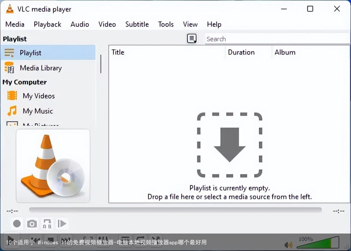351x251 pixels.
Task: Select My Music in the sidebar
Action: coord(38,111)
